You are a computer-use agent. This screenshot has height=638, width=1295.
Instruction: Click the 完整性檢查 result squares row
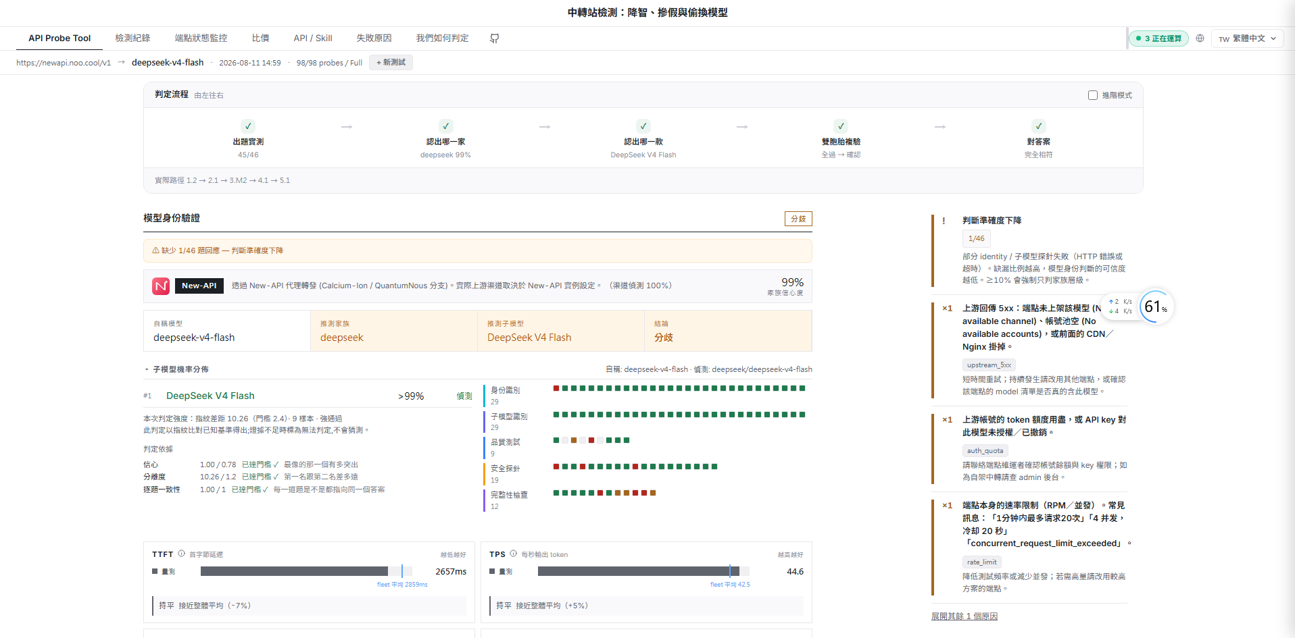click(x=604, y=493)
